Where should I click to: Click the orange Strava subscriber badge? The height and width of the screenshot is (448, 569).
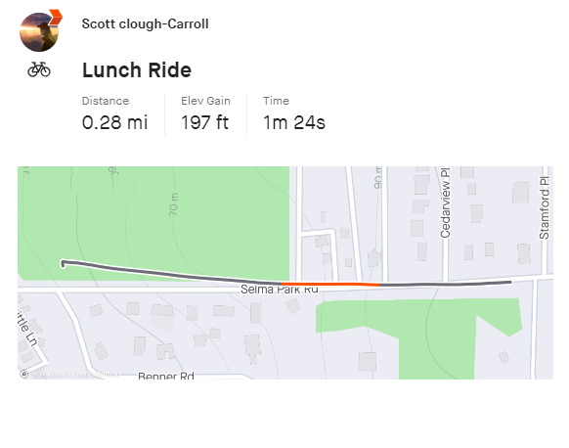click(x=56, y=17)
